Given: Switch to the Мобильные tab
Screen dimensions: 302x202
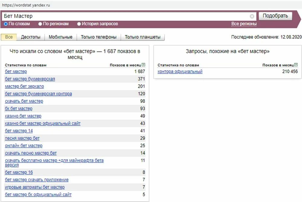Looking at the screenshot, I should tap(60, 37).
